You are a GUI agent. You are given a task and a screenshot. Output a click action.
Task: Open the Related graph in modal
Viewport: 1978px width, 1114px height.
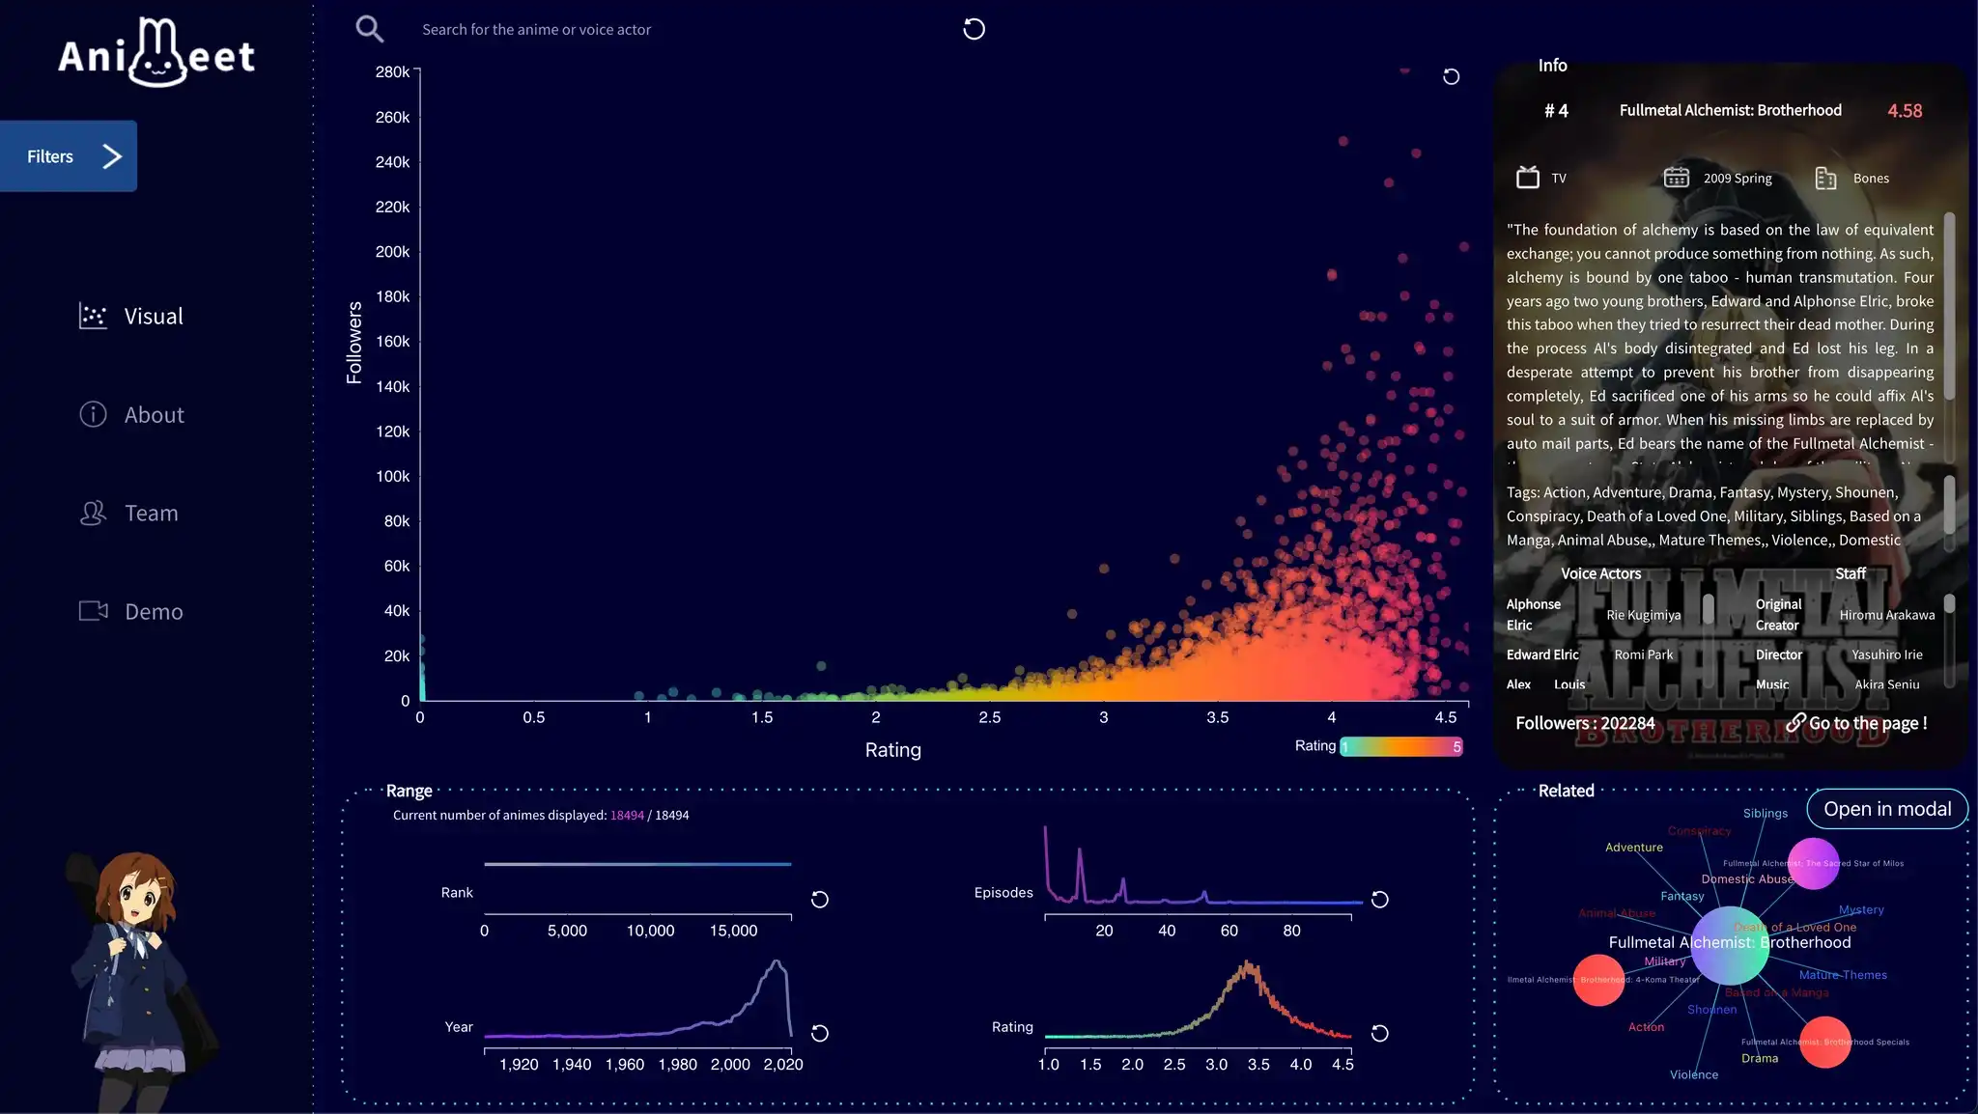tap(1887, 809)
